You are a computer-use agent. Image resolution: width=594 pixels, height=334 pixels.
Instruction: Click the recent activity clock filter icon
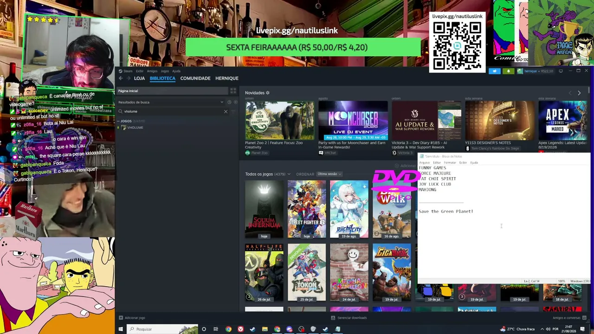click(x=229, y=102)
